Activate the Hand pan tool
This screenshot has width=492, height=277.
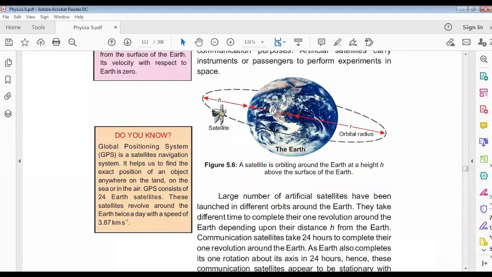[199, 42]
